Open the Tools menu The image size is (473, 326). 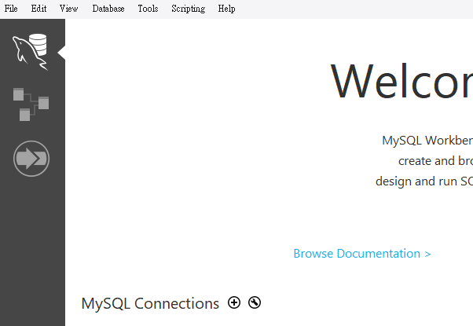tap(148, 9)
